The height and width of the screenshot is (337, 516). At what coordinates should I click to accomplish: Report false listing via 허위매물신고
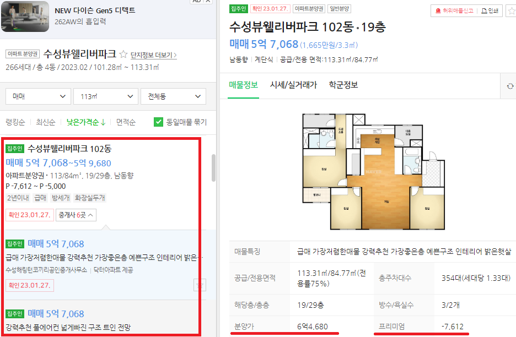pos(454,11)
